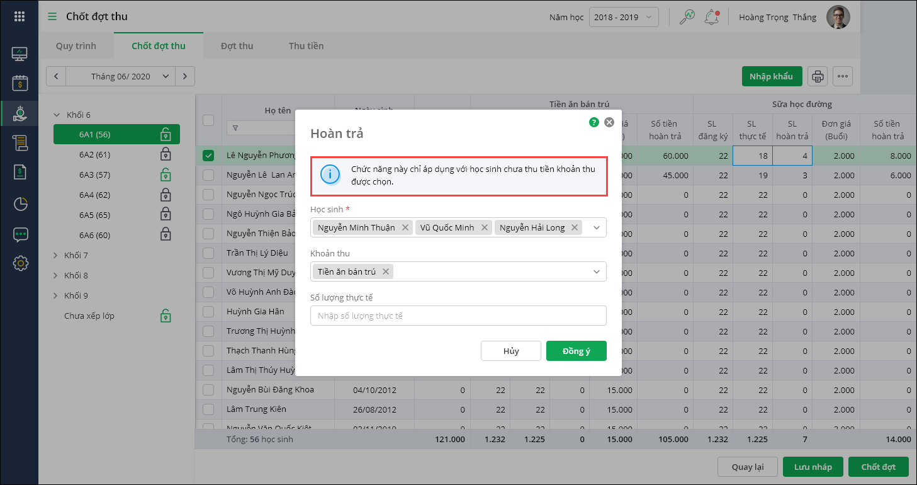
Task: Click the filter icon under Họ tên
Action: coord(235,128)
